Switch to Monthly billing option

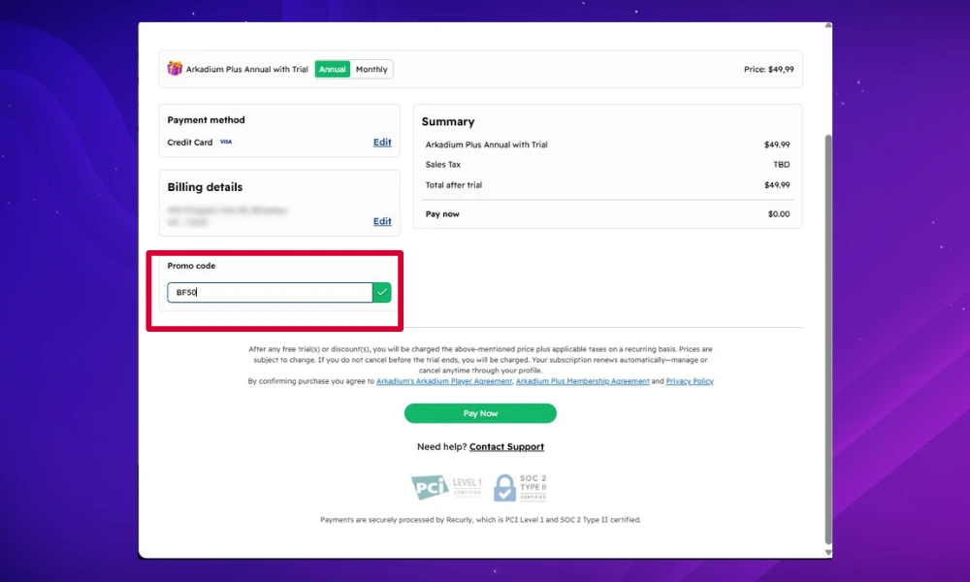click(372, 70)
